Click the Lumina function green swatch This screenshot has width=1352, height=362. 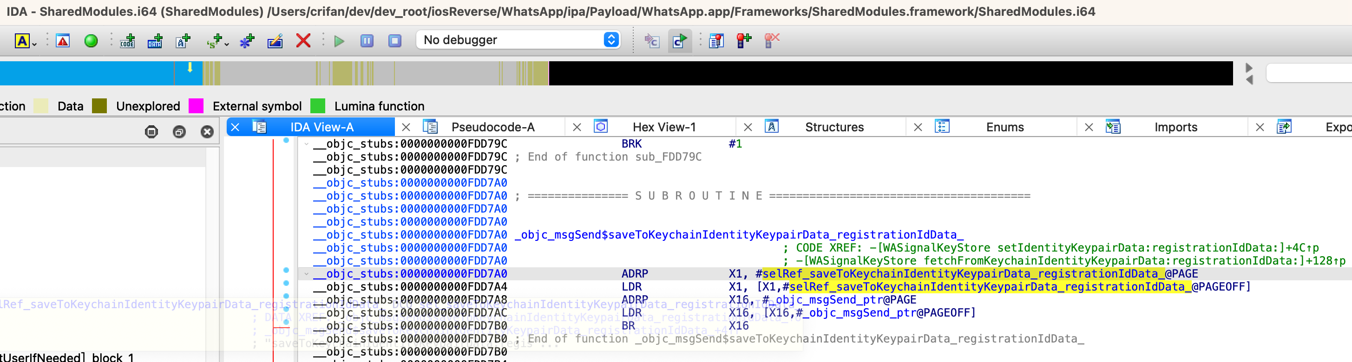[x=317, y=106]
